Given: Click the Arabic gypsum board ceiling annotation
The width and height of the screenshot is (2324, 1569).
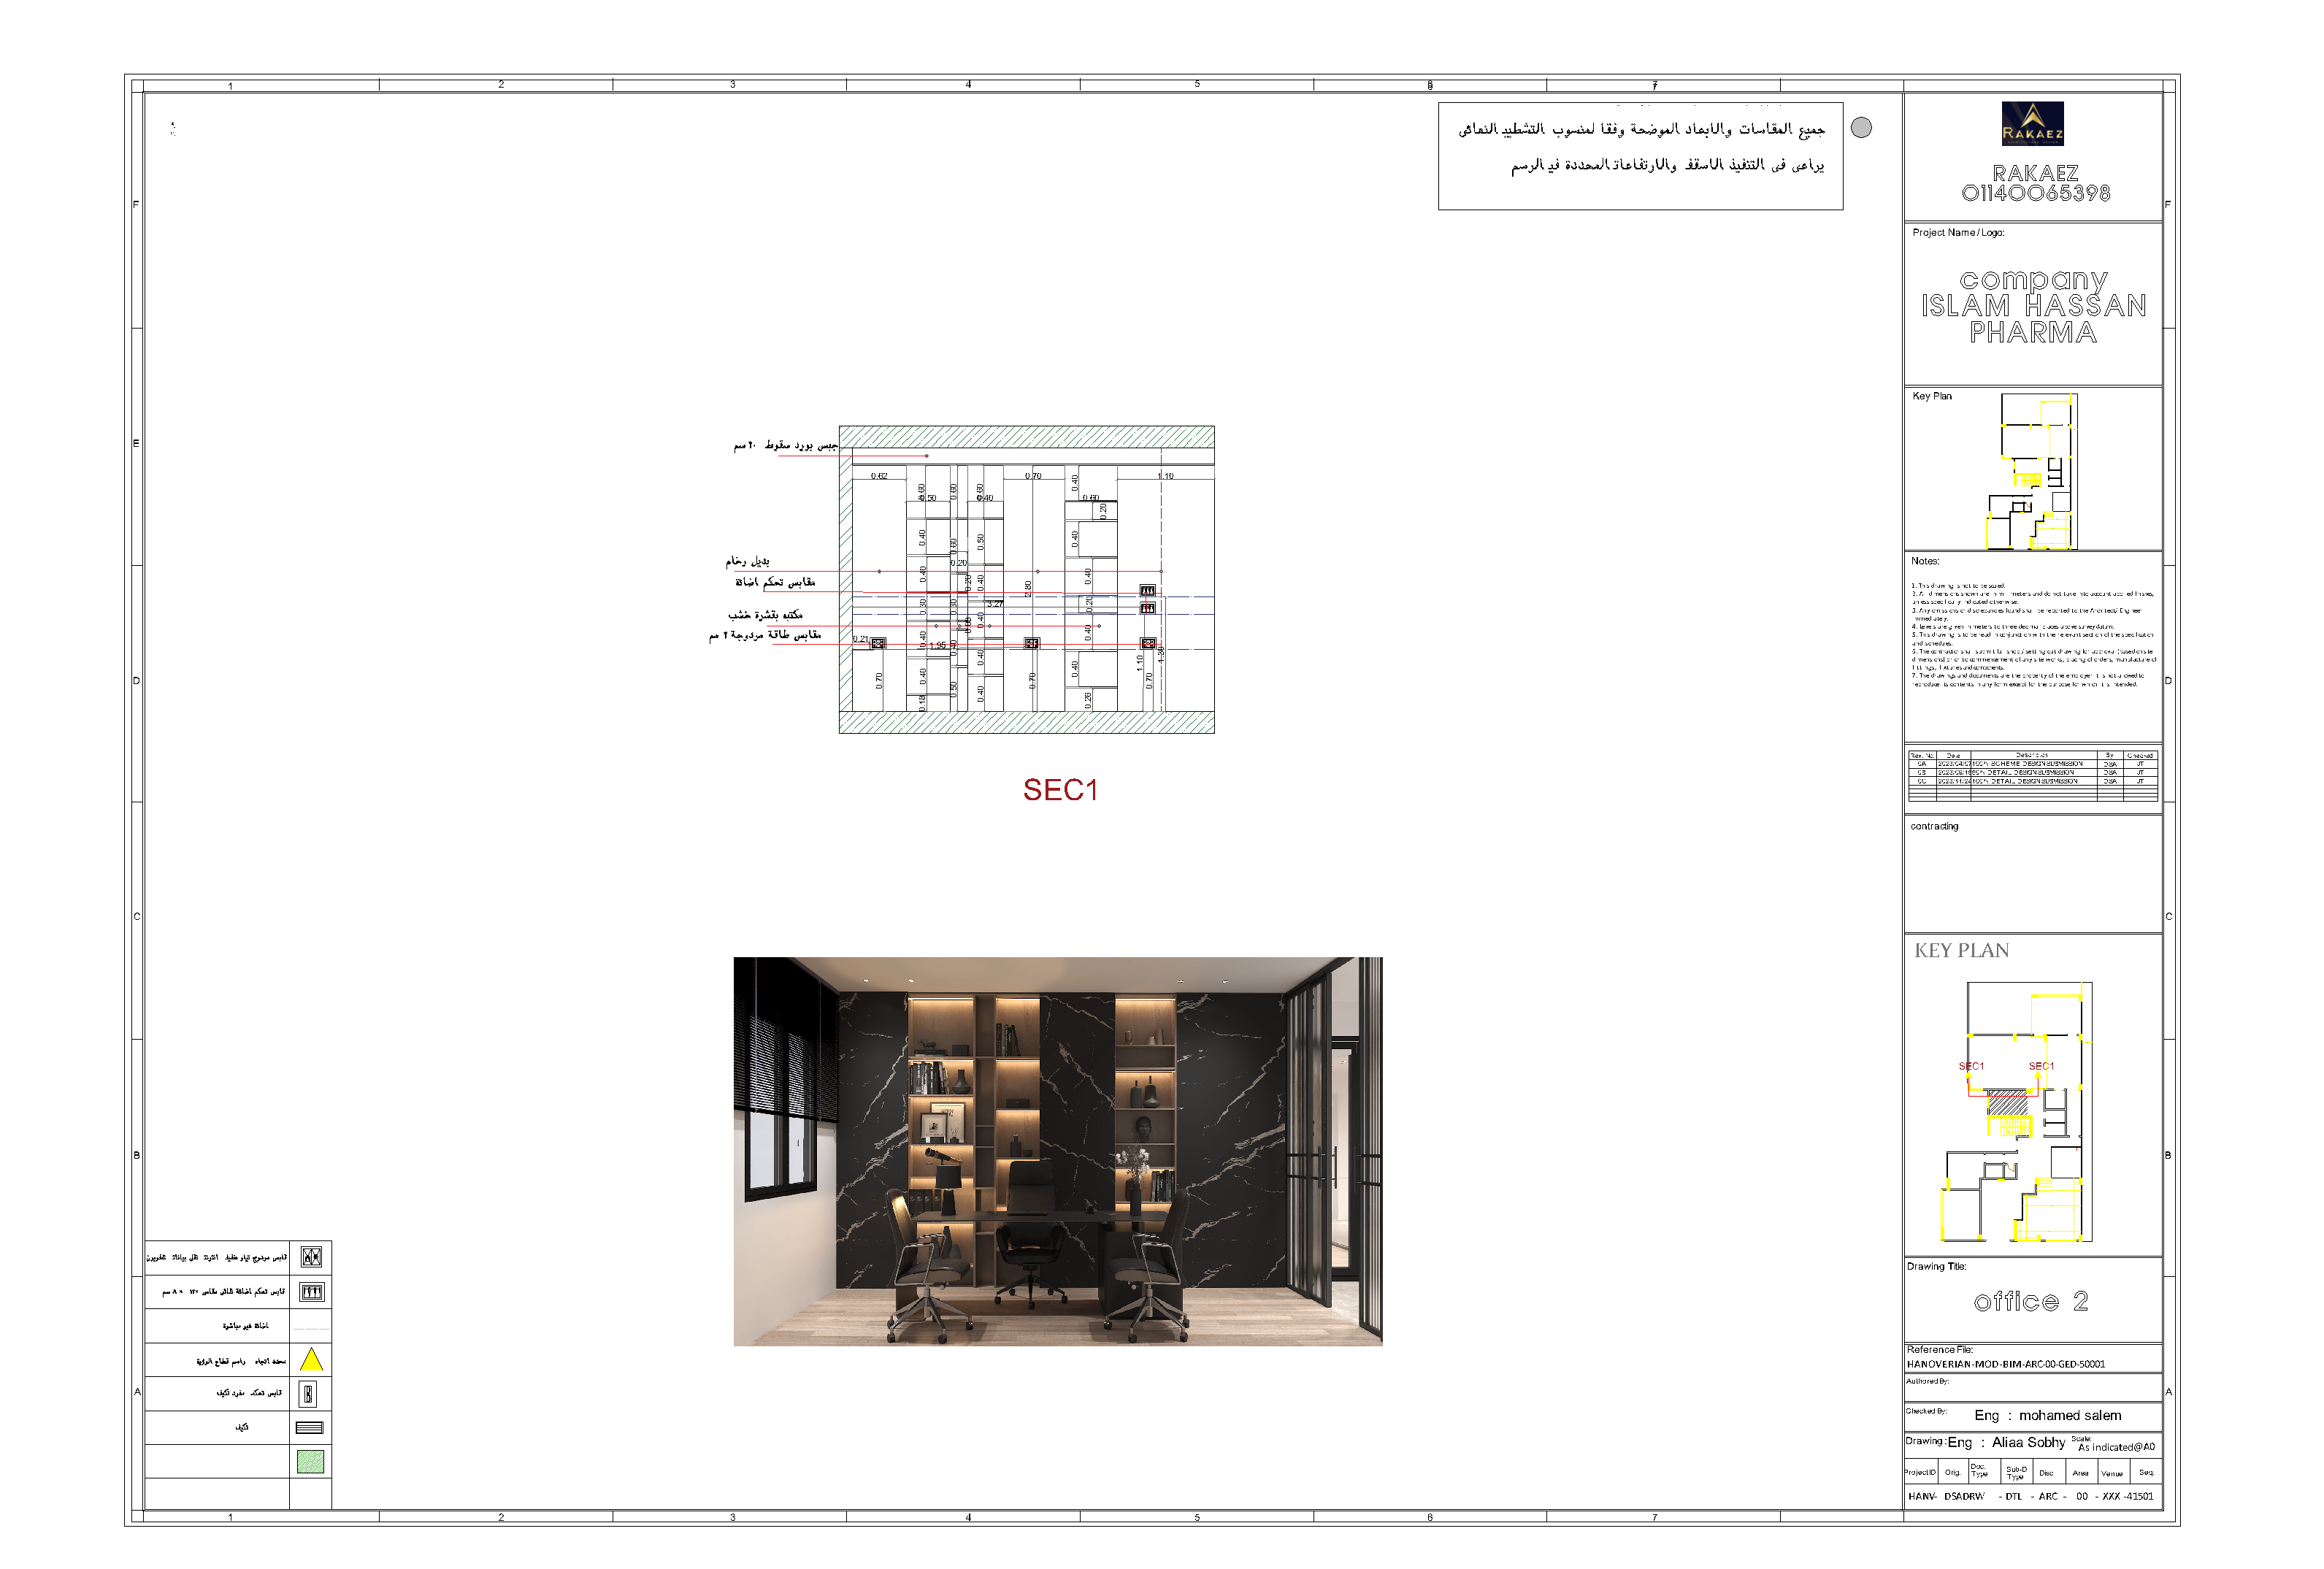Looking at the screenshot, I should tap(785, 445).
